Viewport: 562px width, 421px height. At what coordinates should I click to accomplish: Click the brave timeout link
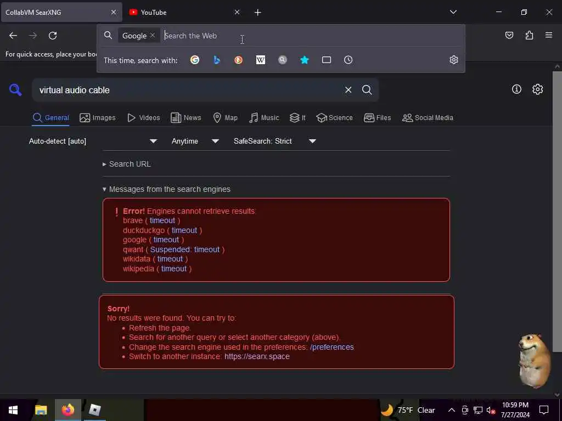162,220
